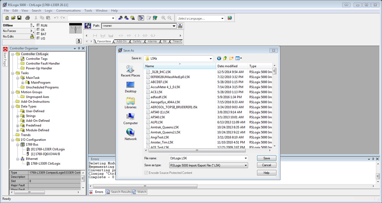The image size is (382, 203).
Task: Open the Communications menu
Action: coord(68,11)
